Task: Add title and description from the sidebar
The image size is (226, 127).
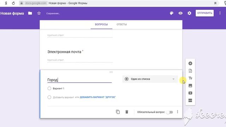Action: pyautogui.click(x=190, y=78)
